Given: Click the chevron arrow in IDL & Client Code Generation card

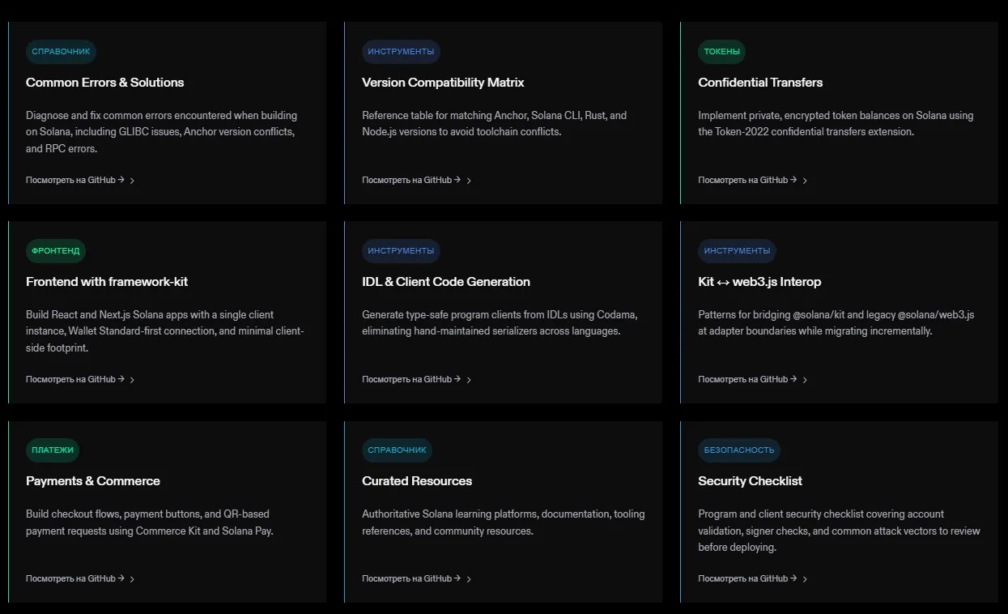Looking at the screenshot, I should point(469,380).
